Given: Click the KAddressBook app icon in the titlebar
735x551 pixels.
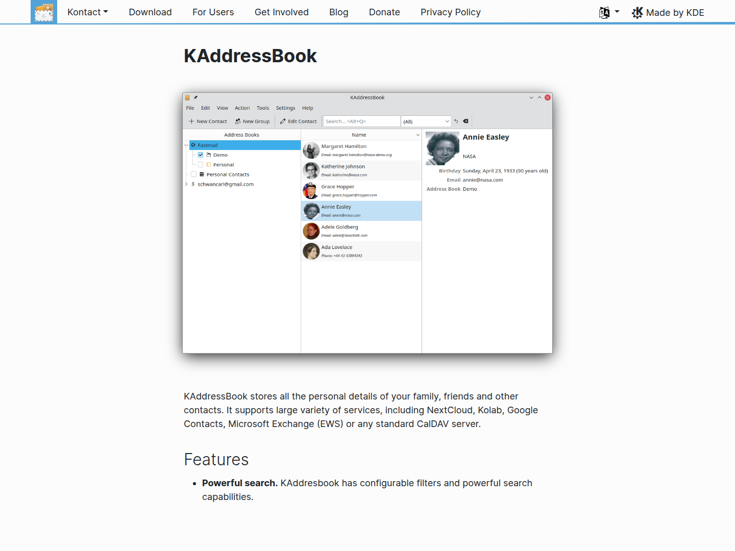Looking at the screenshot, I should pyautogui.click(x=187, y=97).
